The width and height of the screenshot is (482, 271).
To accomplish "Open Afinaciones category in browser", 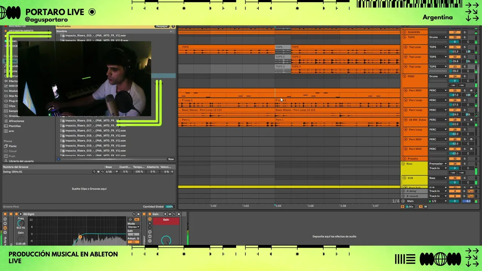I will [16, 121].
